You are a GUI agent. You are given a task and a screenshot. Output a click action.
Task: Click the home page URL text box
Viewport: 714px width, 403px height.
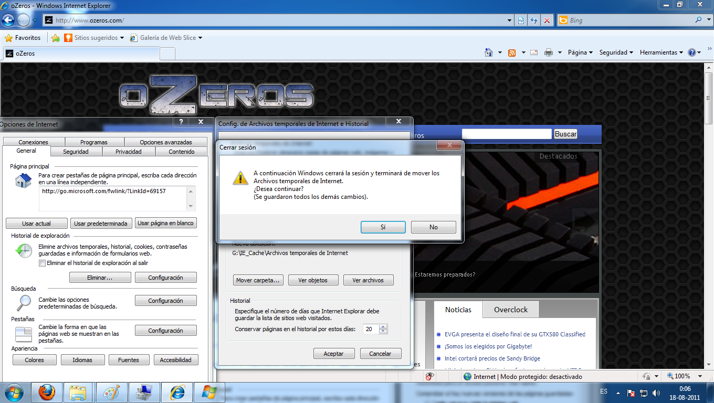[113, 198]
